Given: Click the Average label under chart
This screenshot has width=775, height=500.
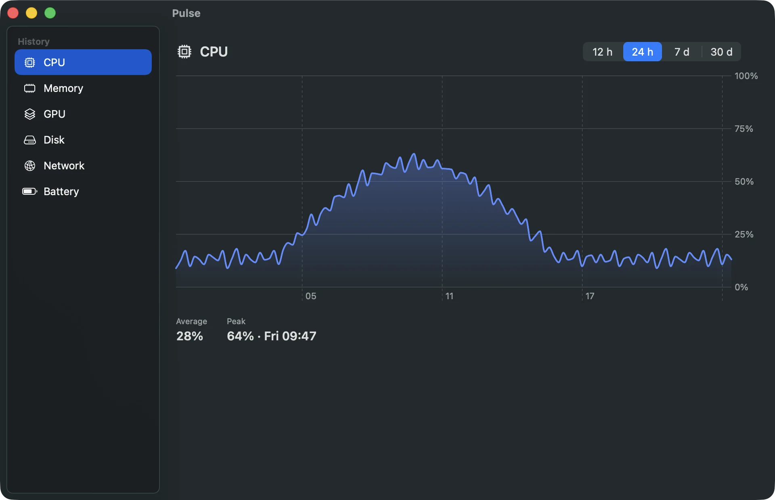Looking at the screenshot, I should (192, 321).
